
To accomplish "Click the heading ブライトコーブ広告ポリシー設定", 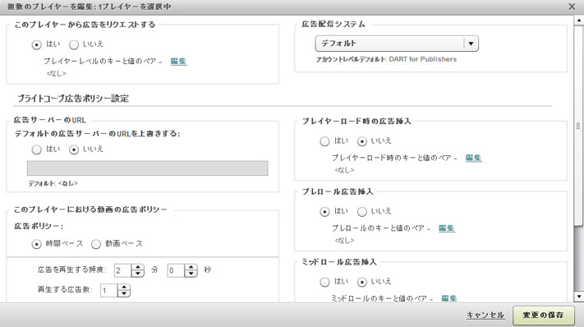I will (73, 99).
